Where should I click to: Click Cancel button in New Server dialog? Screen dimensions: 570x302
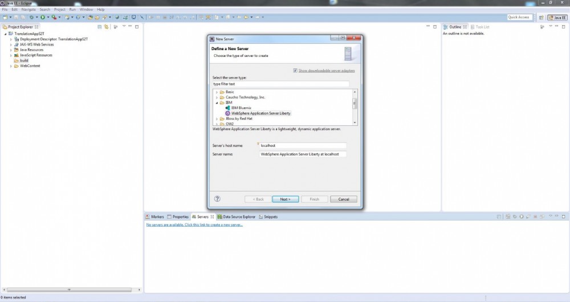point(344,199)
